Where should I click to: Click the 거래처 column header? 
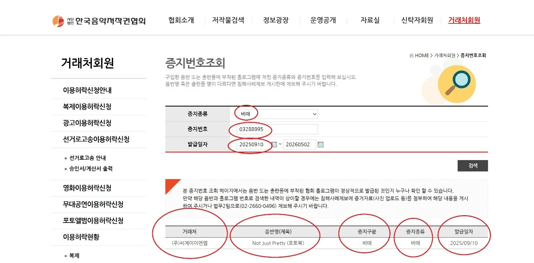click(x=190, y=232)
